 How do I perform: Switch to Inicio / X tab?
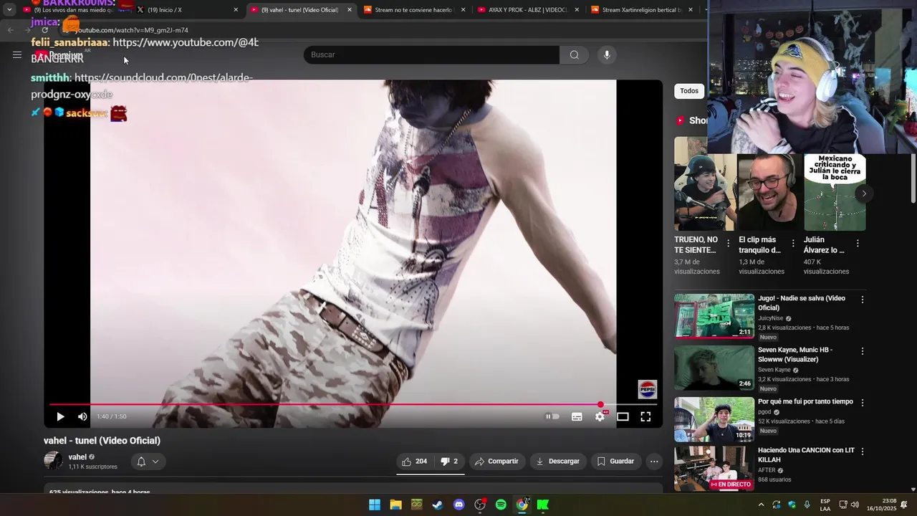[x=188, y=10]
